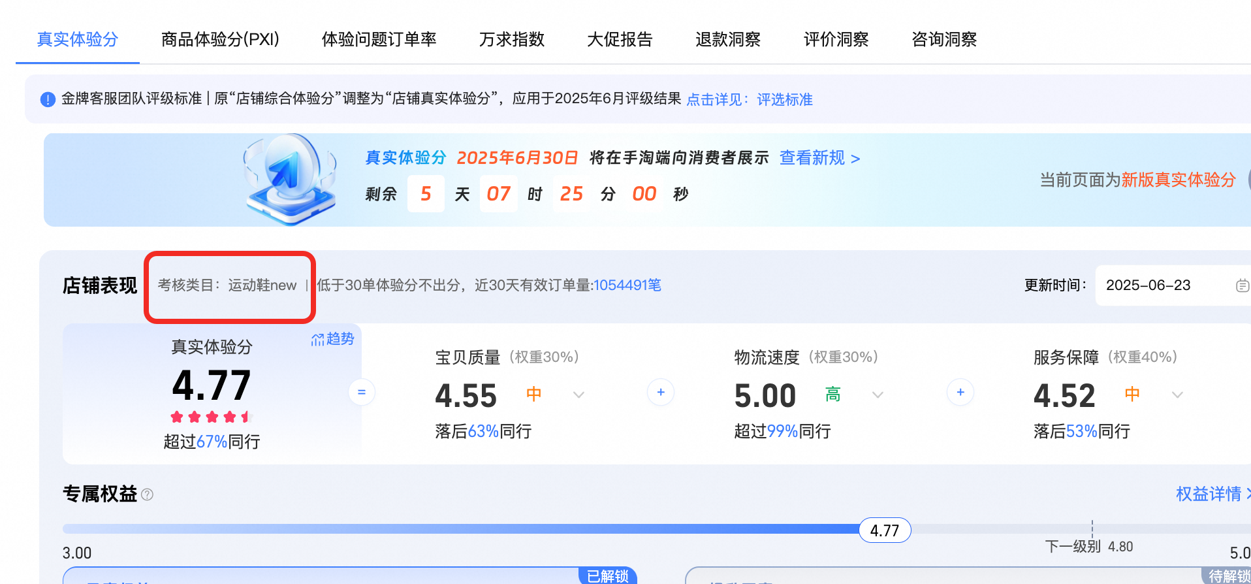Image resolution: width=1251 pixels, height=584 pixels.
Task: Click the help icon beside 专属权益
Action: pyautogui.click(x=148, y=495)
